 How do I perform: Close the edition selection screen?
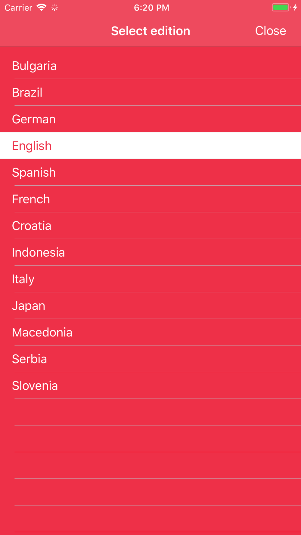click(270, 31)
